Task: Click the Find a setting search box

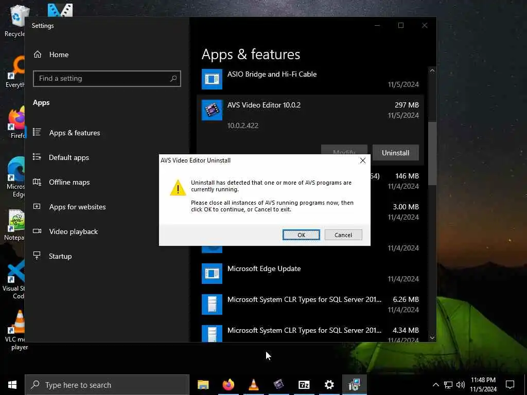Action: [107, 79]
